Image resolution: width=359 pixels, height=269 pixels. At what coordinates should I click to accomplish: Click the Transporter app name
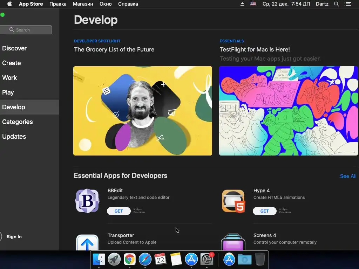[121, 235]
